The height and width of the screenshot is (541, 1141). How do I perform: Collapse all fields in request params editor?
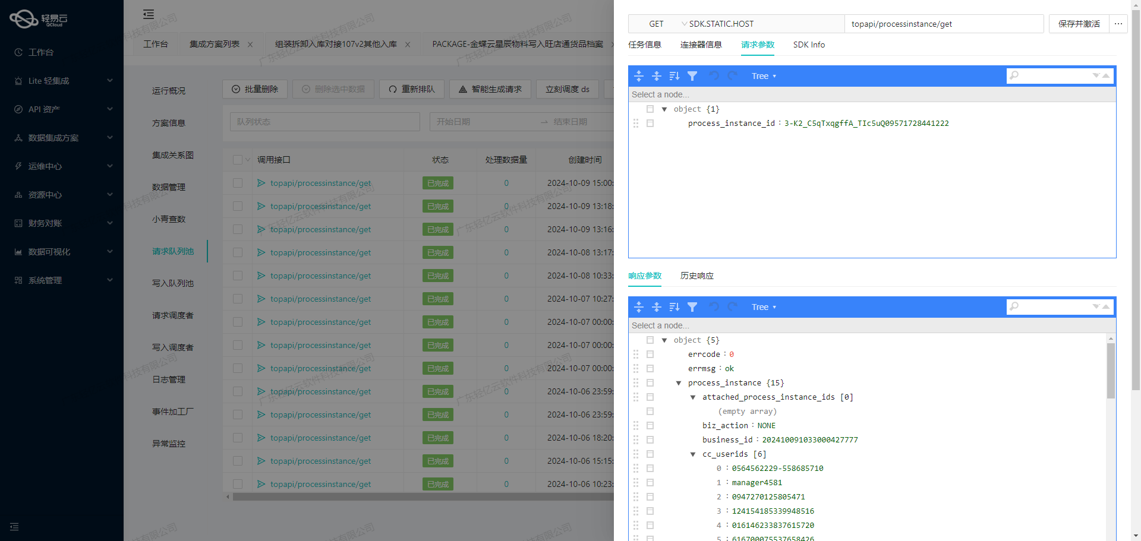point(657,76)
